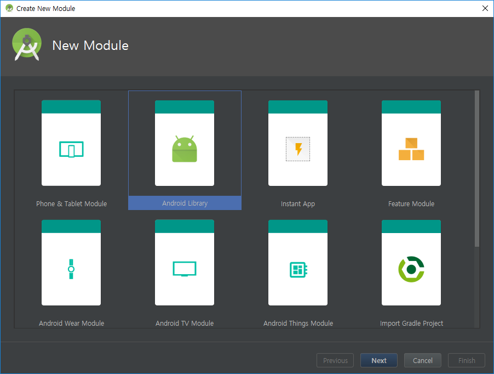Click the Instant App label
494x374 pixels.
pos(298,203)
